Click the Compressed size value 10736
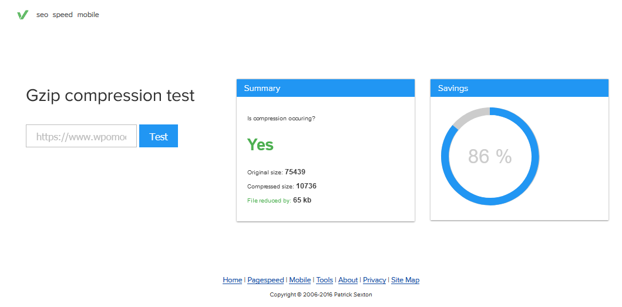This screenshot has width=622, height=307. 306,186
